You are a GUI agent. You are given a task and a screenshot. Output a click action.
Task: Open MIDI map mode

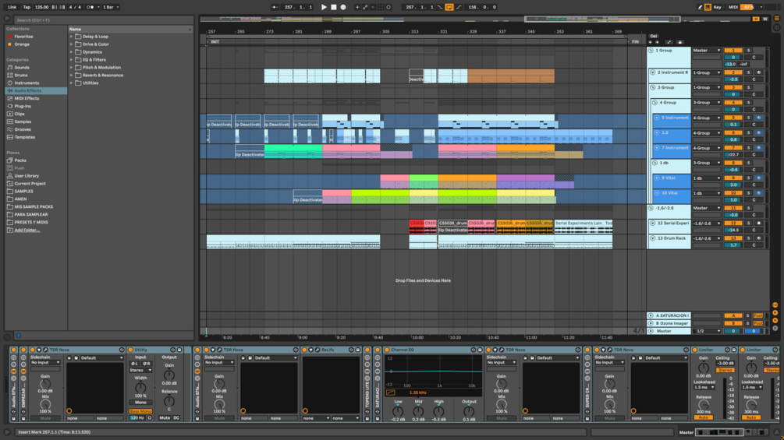tap(733, 7)
